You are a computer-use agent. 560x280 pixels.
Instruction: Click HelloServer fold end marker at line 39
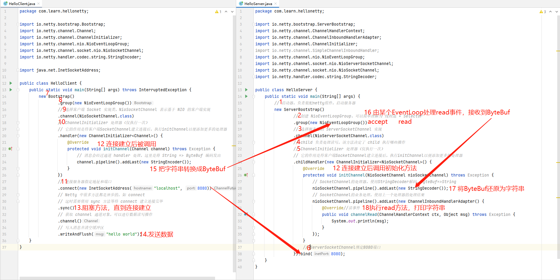click(253, 260)
